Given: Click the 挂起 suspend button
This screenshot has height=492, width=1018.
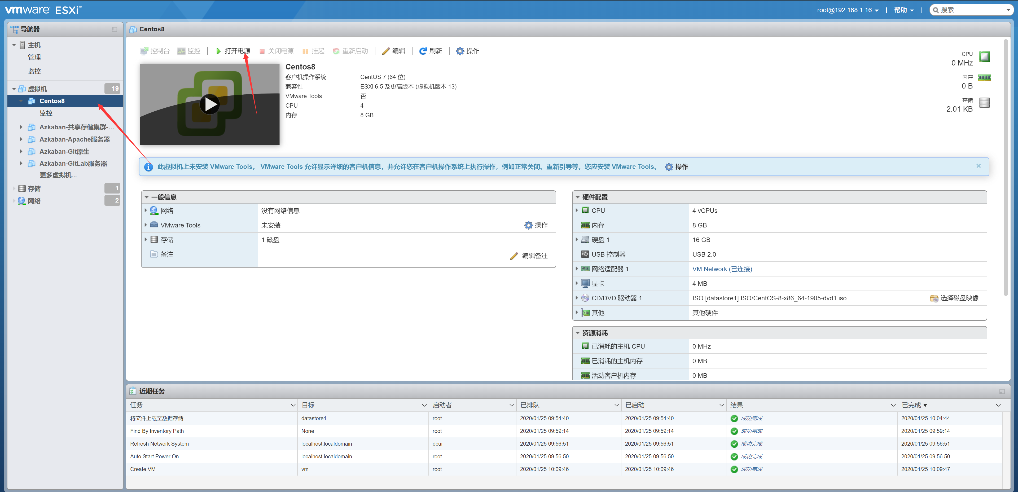Looking at the screenshot, I should [313, 51].
